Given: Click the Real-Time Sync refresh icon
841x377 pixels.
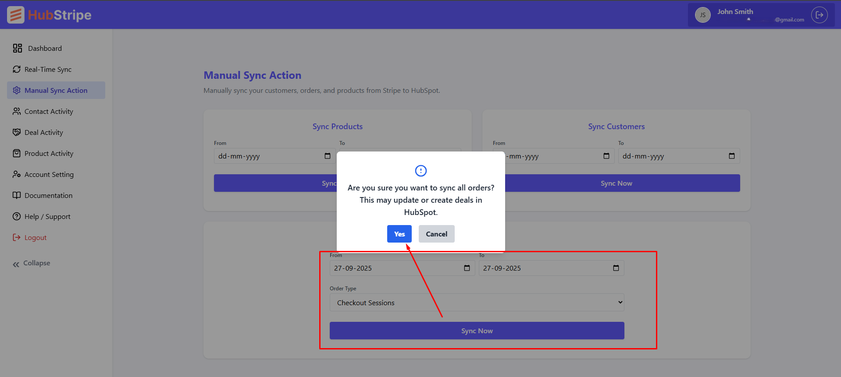Looking at the screenshot, I should click(x=17, y=69).
